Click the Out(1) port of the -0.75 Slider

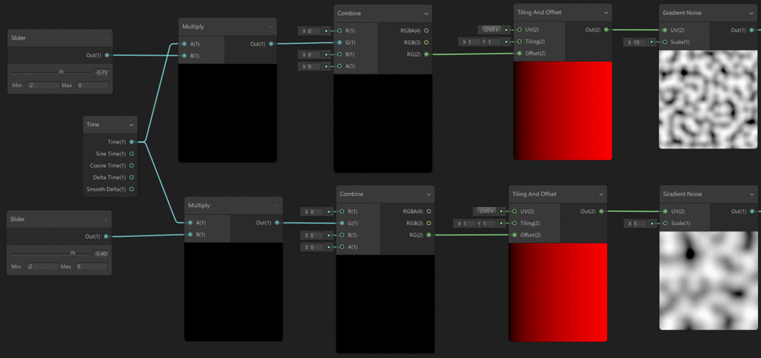click(107, 55)
